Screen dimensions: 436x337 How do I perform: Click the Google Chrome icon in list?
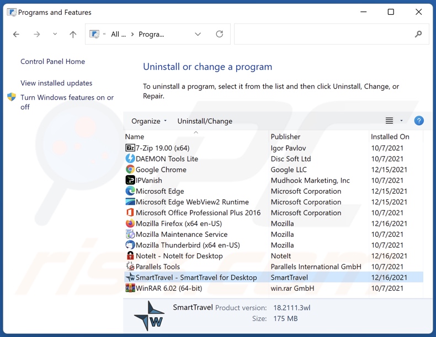pyautogui.click(x=130, y=170)
